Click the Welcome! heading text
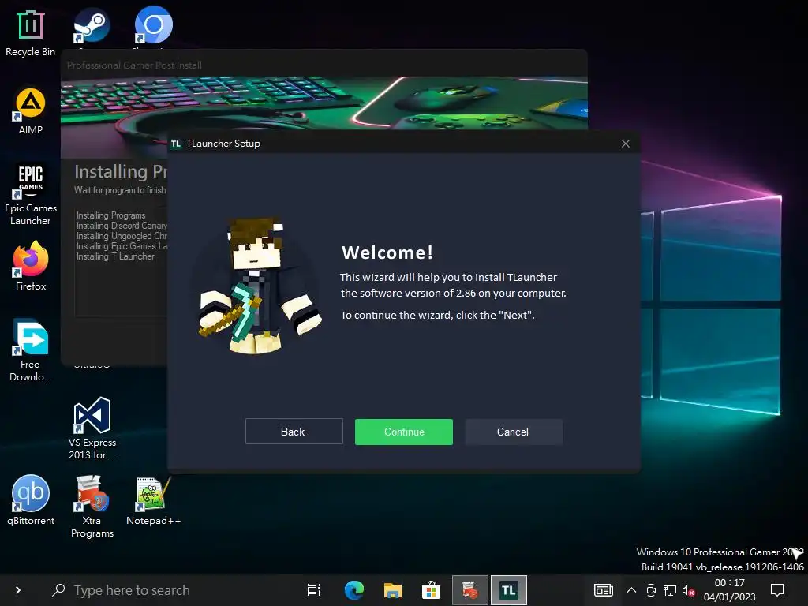The width and height of the screenshot is (808, 606). [387, 252]
